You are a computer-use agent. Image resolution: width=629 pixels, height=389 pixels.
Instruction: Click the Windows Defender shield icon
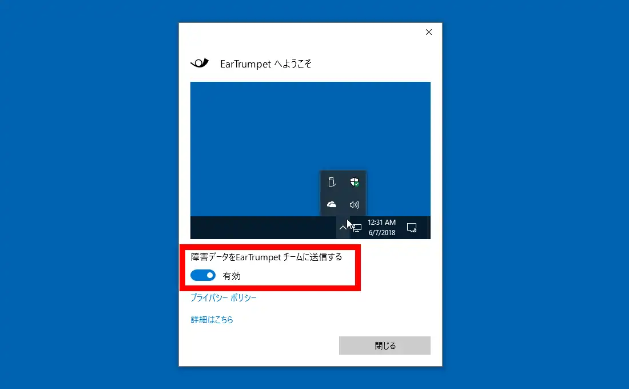point(355,182)
